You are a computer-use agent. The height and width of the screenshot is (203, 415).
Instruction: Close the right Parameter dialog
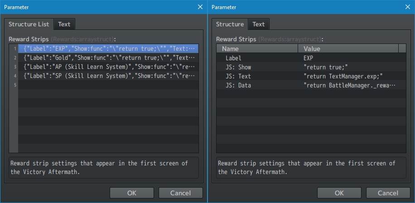click(408, 7)
